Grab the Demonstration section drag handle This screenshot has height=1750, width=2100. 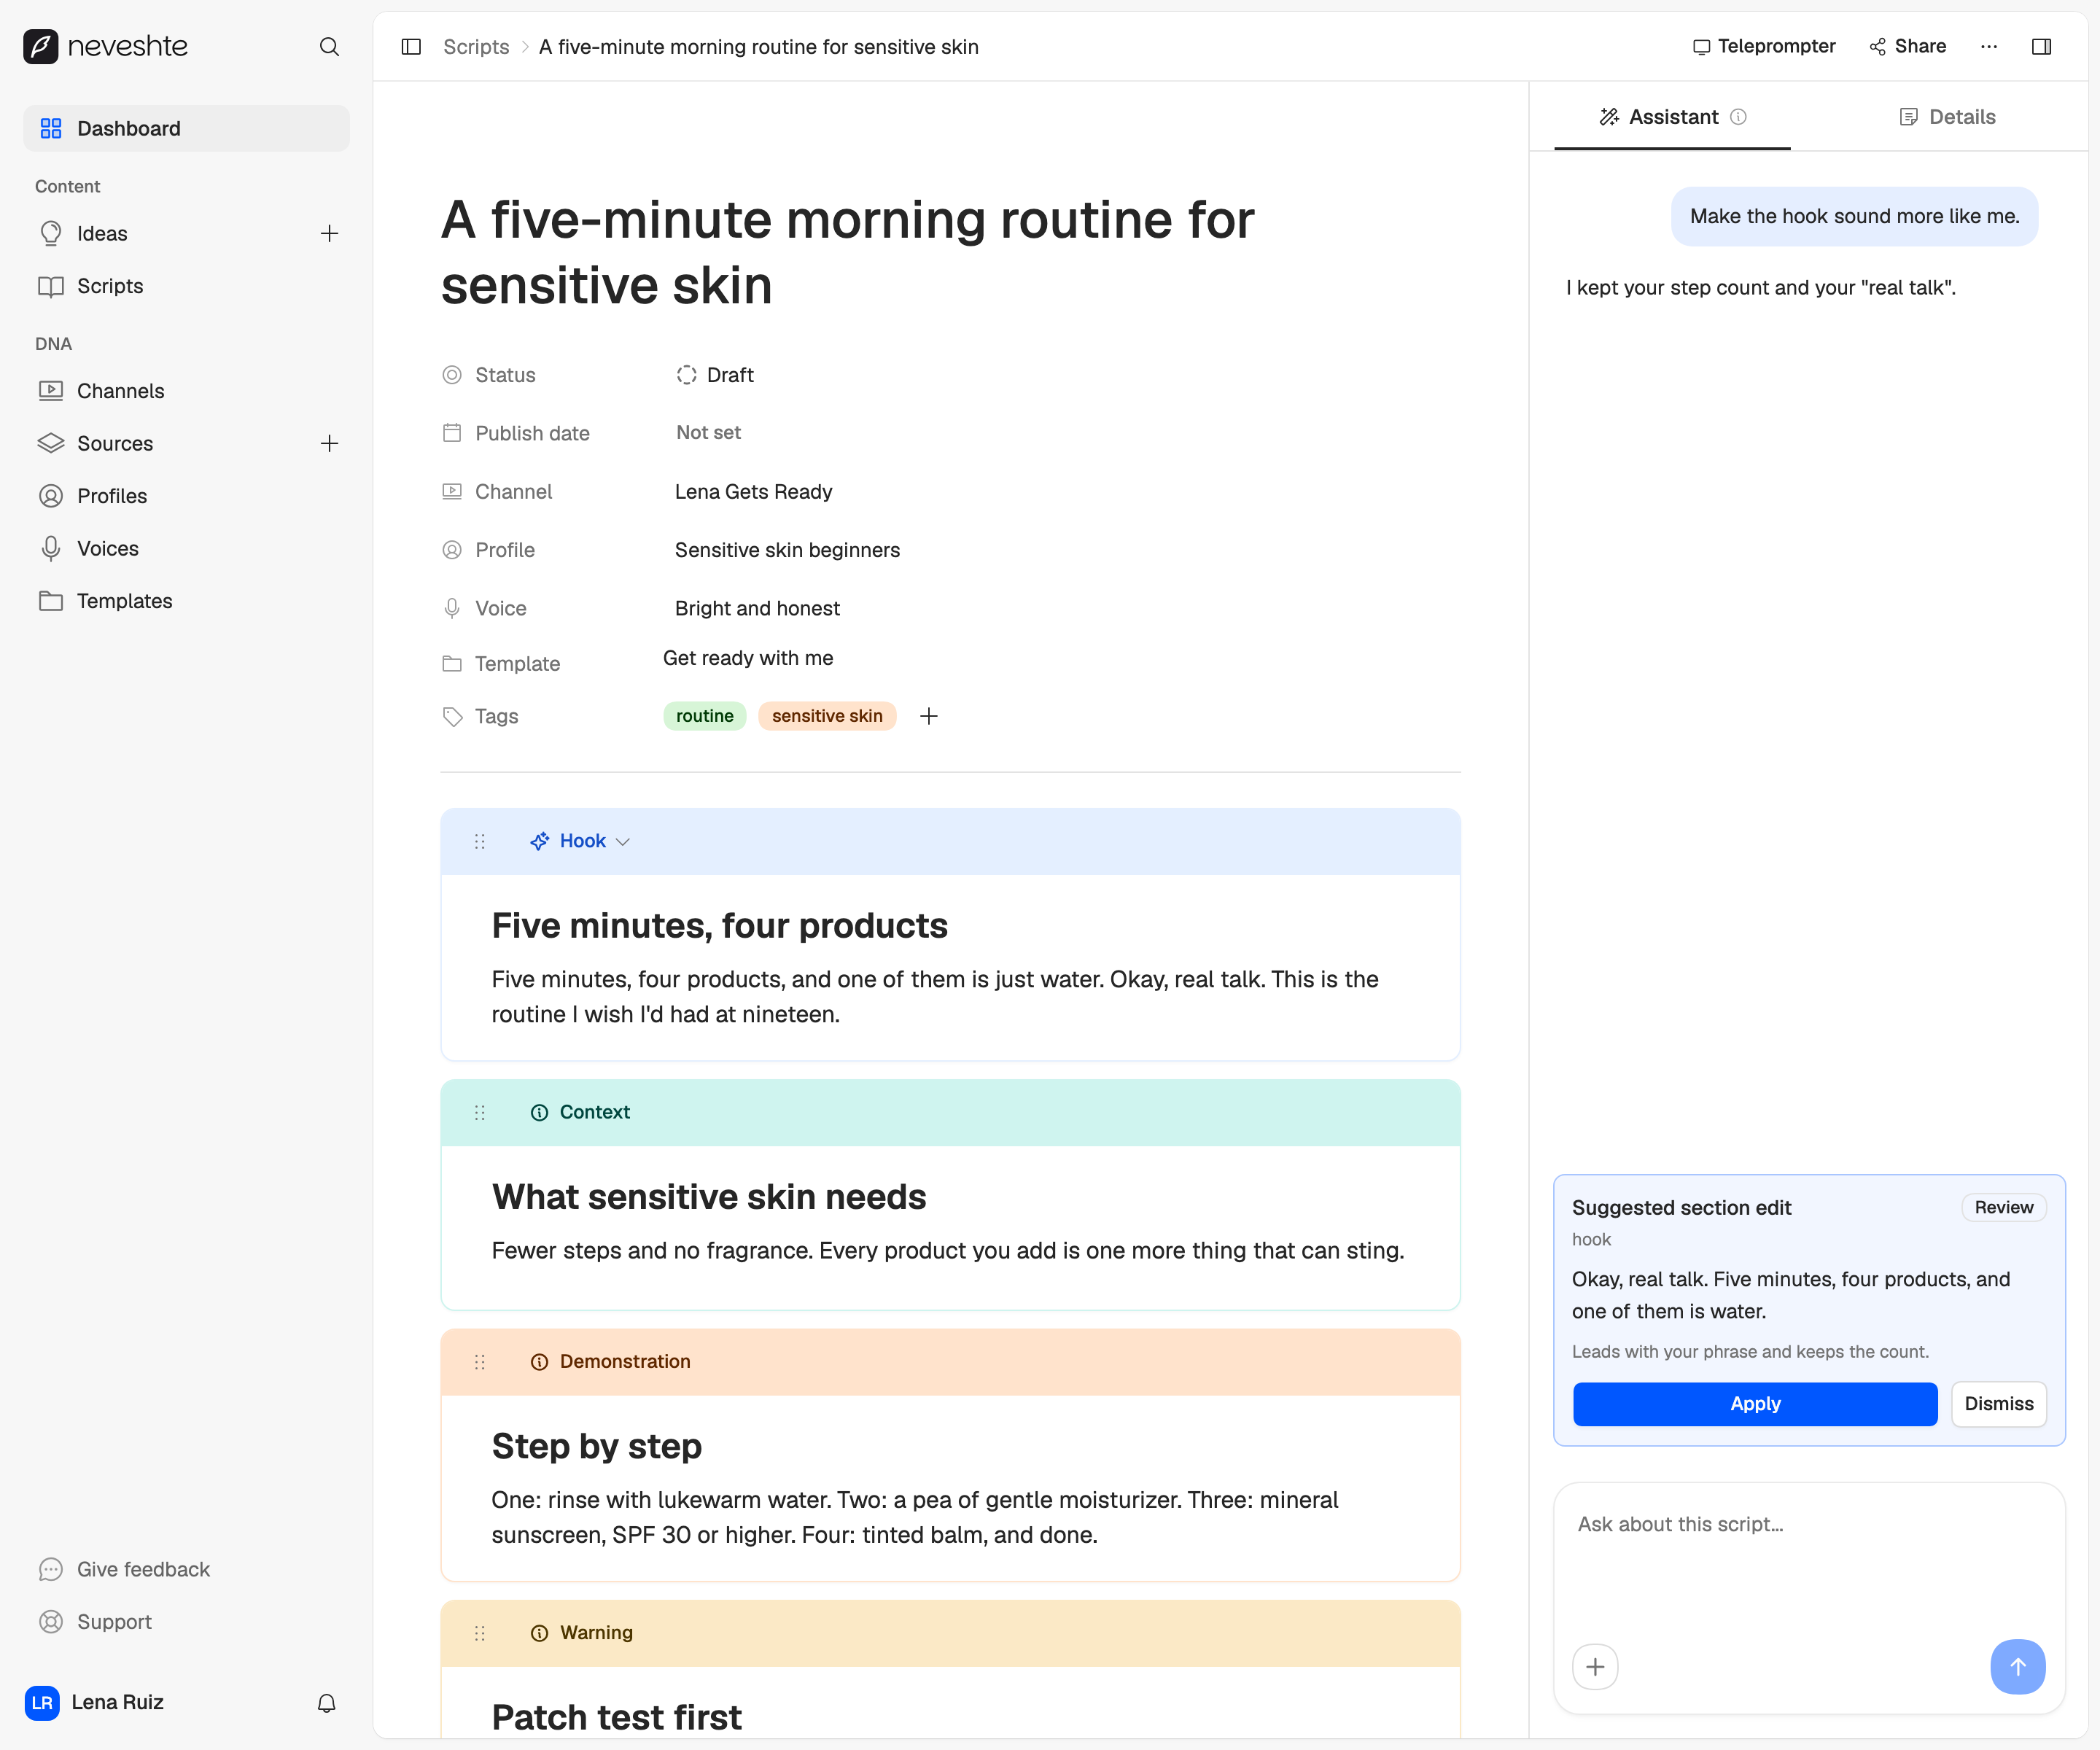pos(479,1361)
